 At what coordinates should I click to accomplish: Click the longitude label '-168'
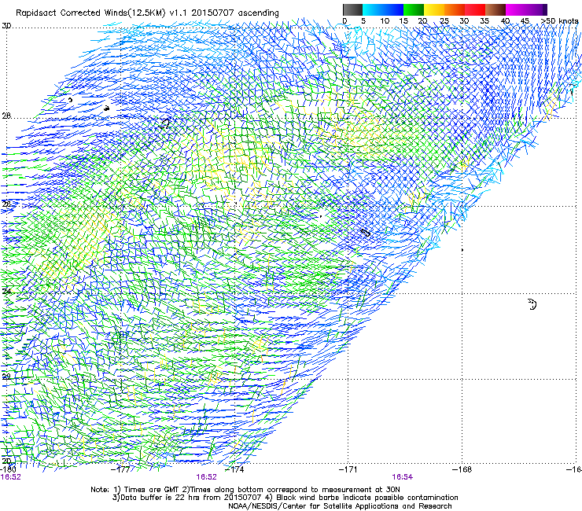tap(462, 469)
